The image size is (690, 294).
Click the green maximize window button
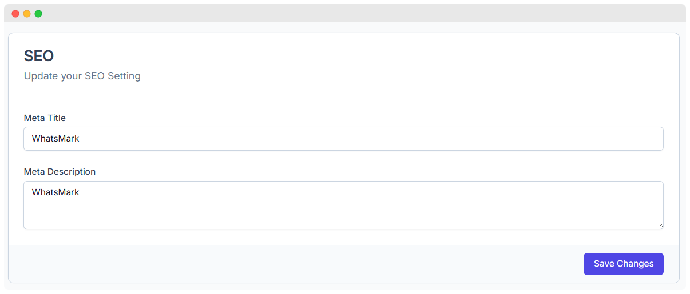click(38, 14)
